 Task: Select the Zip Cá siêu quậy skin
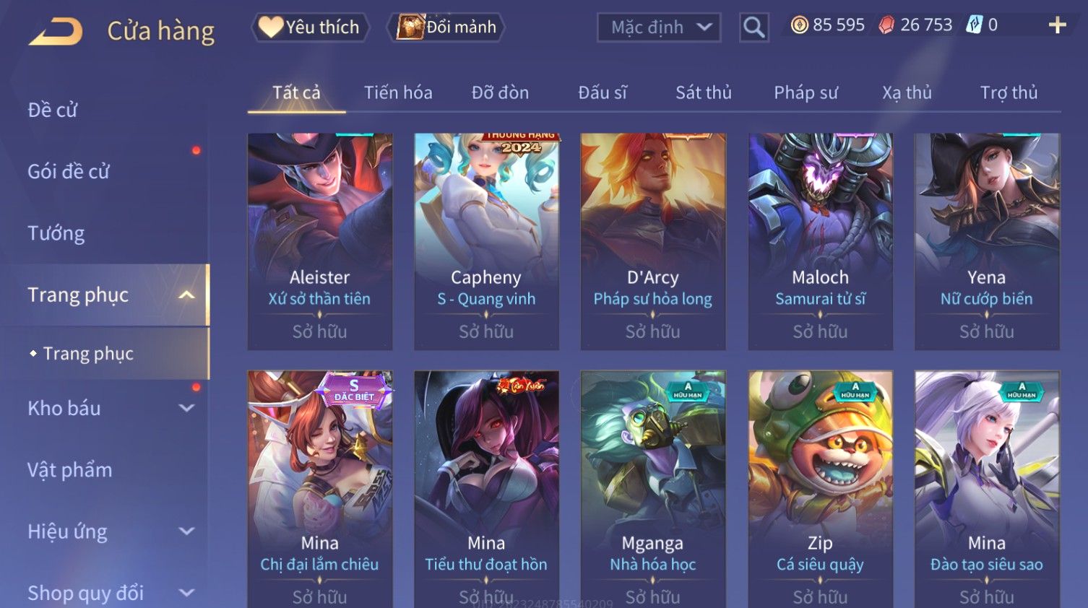820,489
